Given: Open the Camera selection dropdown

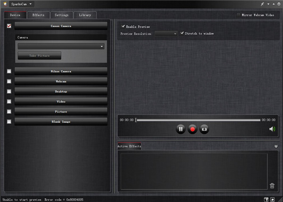Looking at the screenshot, I should [x=61, y=46].
